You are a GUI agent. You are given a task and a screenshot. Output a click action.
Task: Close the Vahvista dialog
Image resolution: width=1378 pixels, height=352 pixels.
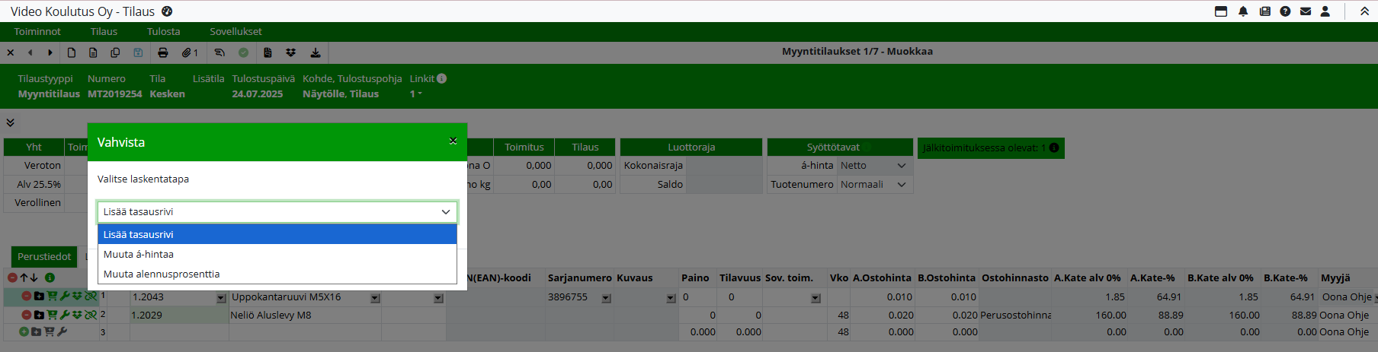point(453,141)
